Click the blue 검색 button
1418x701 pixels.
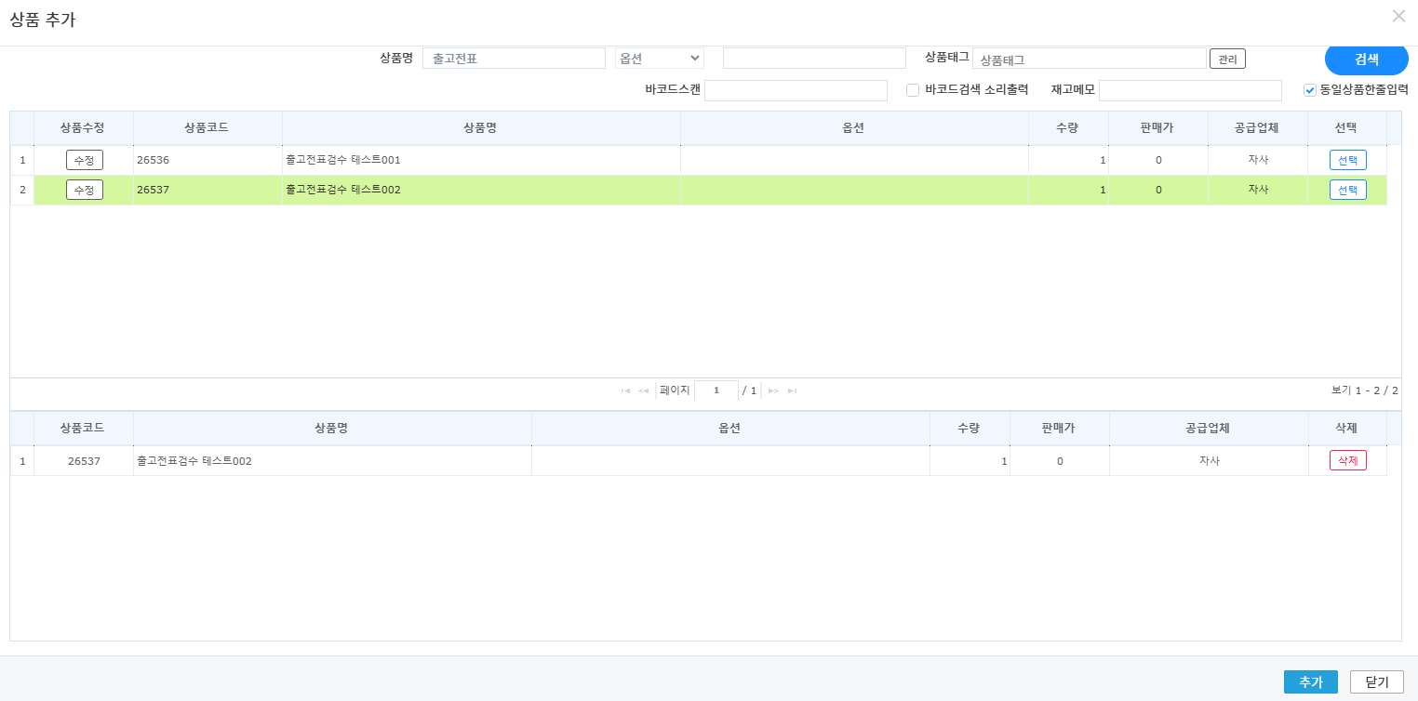point(1366,59)
